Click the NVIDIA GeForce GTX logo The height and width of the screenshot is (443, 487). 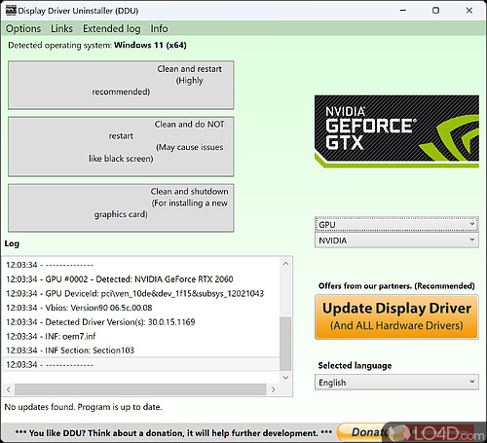pyautogui.click(x=396, y=131)
